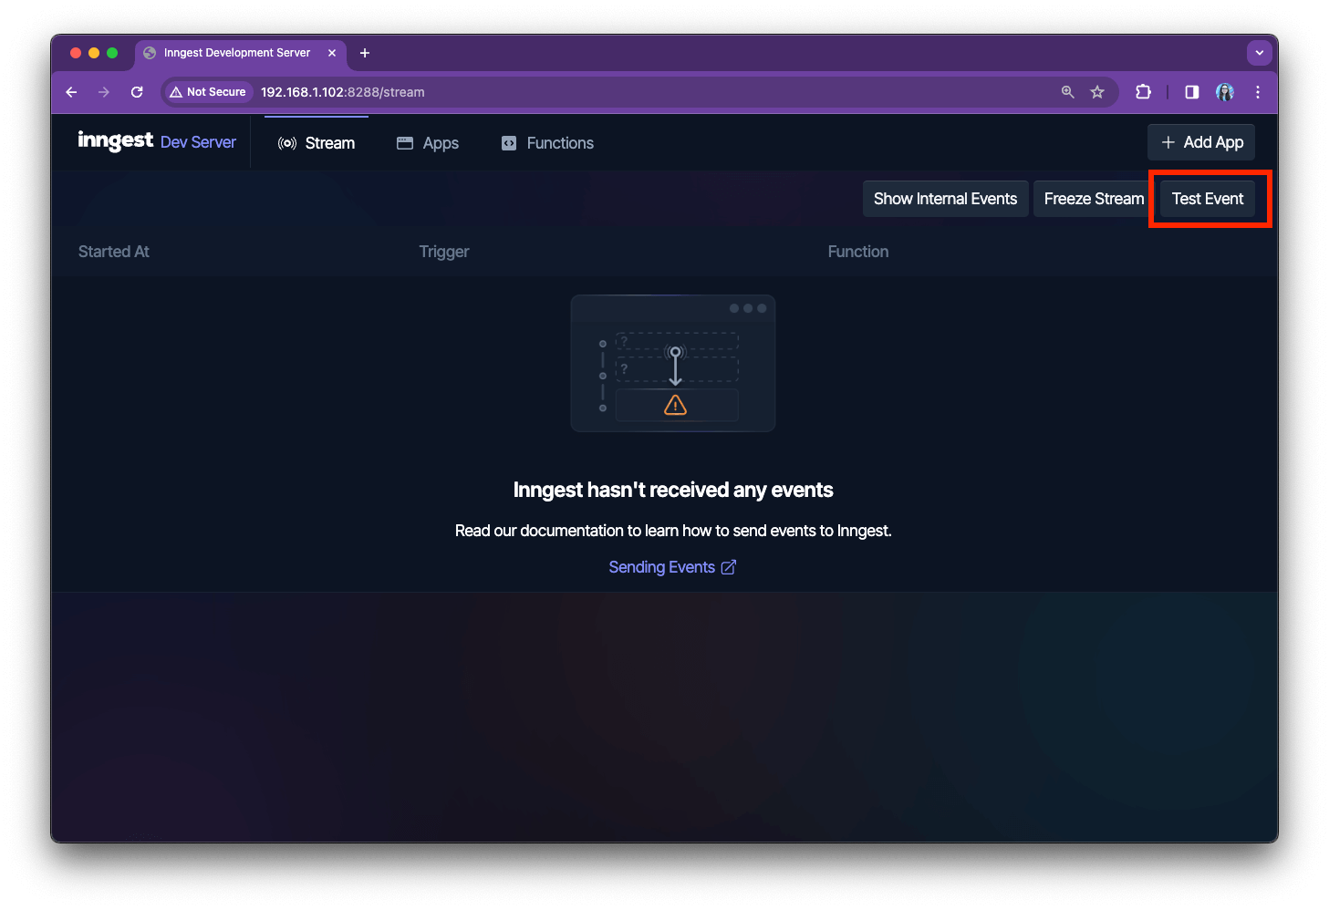The height and width of the screenshot is (910, 1329).
Task: Click the Apps card icon in navigation
Action: (x=404, y=142)
